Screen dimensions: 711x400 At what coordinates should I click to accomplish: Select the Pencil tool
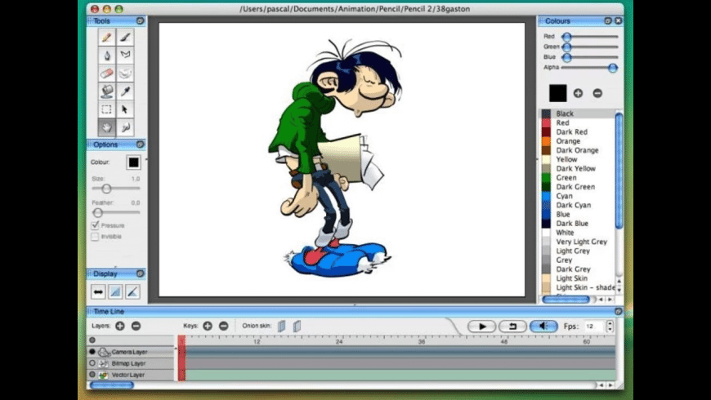[106, 38]
